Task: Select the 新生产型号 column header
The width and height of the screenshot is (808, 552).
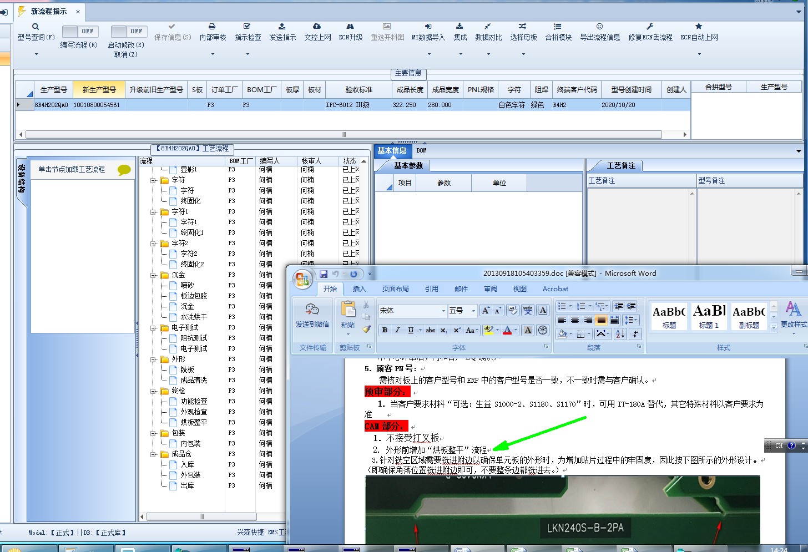Action: 99,89
